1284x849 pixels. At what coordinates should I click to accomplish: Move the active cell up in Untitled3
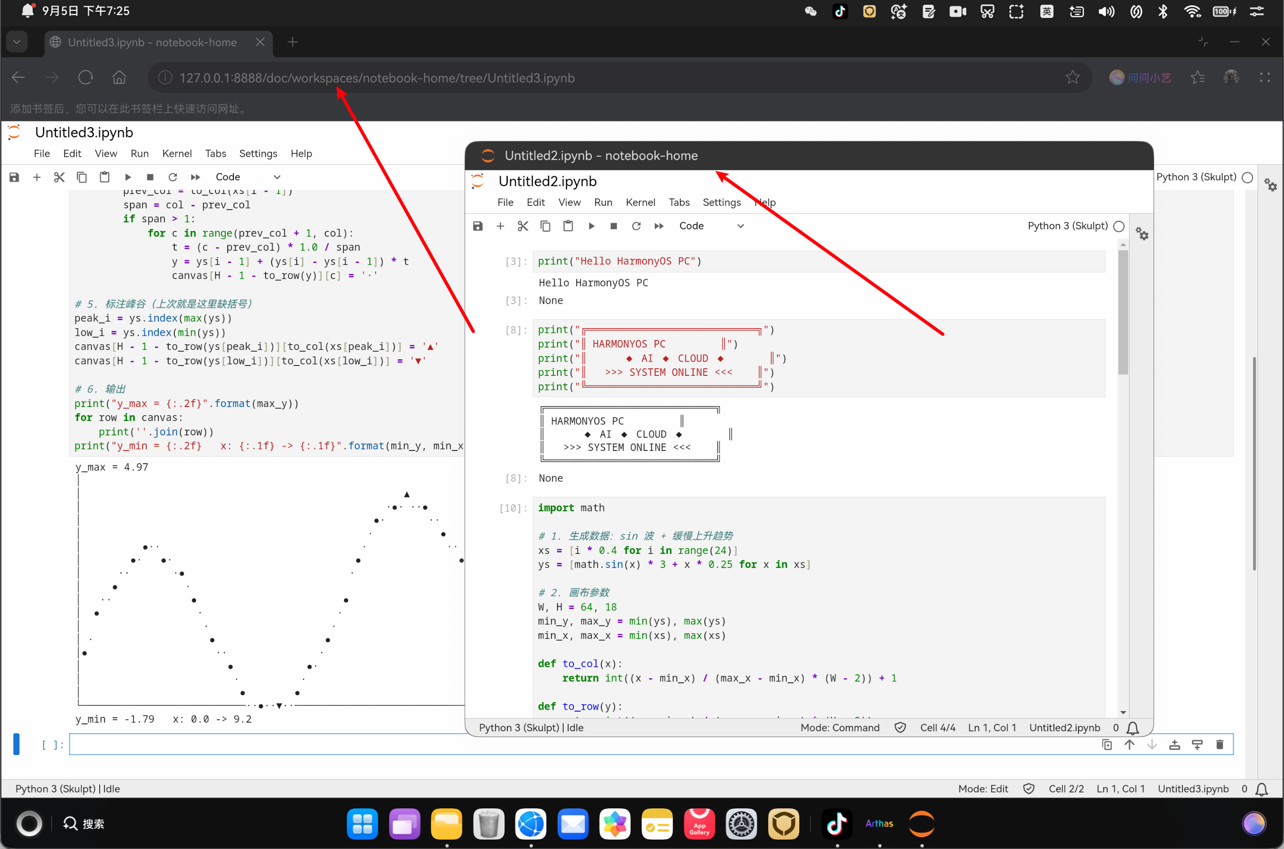[1130, 745]
